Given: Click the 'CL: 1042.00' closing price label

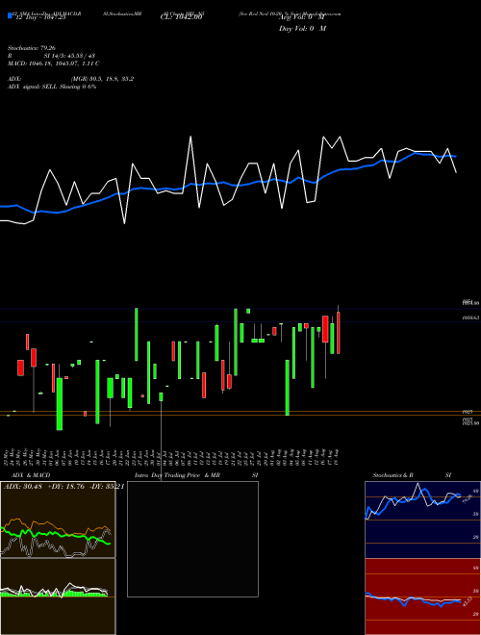Looking at the screenshot, I should [x=184, y=17].
